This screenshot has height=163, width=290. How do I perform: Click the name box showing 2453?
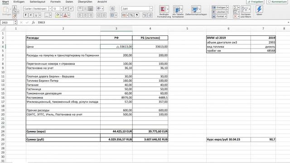pos(7,22)
